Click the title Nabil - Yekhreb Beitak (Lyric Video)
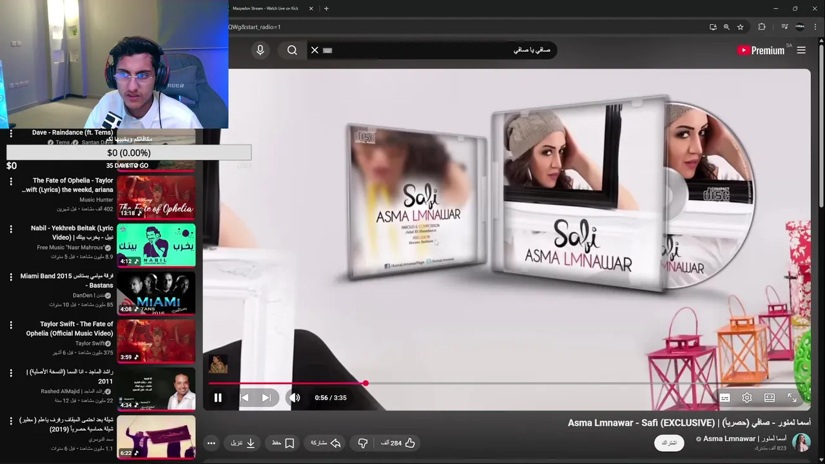 (72, 233)
